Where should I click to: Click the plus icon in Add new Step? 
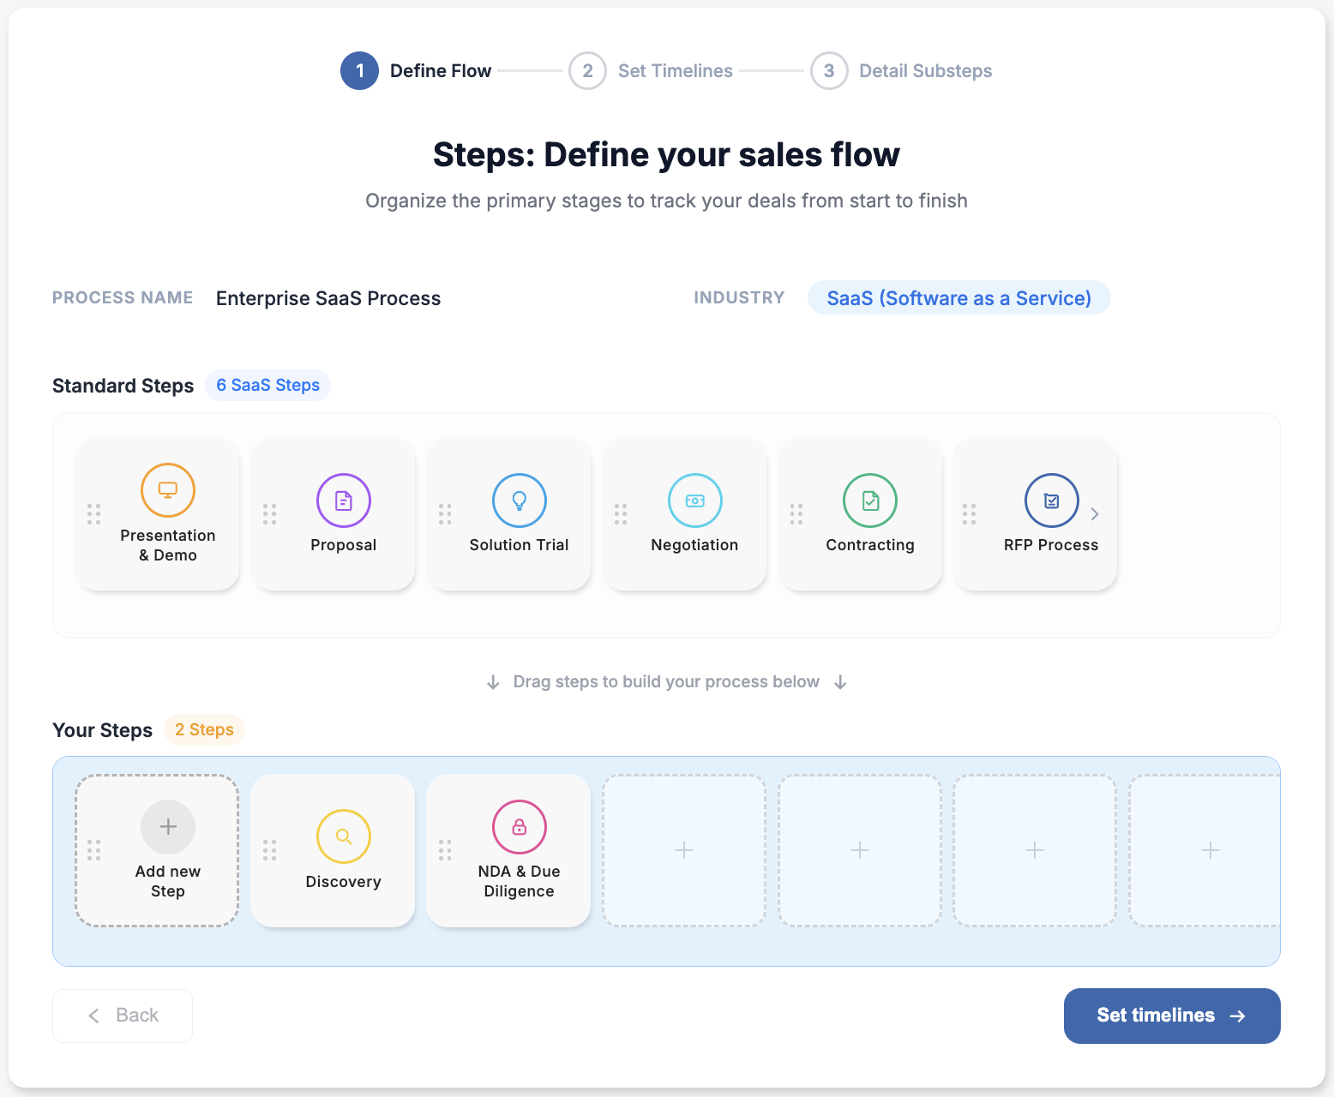(168, 827)
